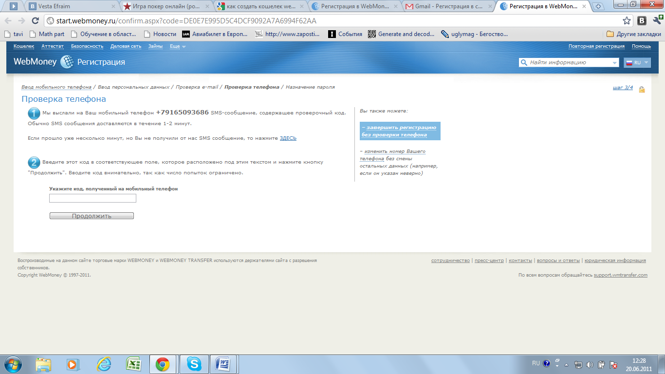Image resolution: width=665 pixels, height=374 pixels.
Task: Click the Найти информацию search field
Action: point(569,63)
